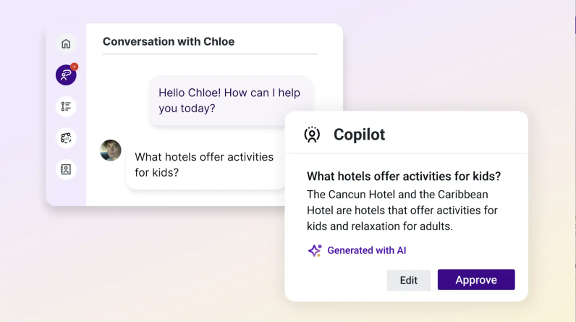
Task: Click the Copilot agent icon
Action: click(x=312, y=135)
